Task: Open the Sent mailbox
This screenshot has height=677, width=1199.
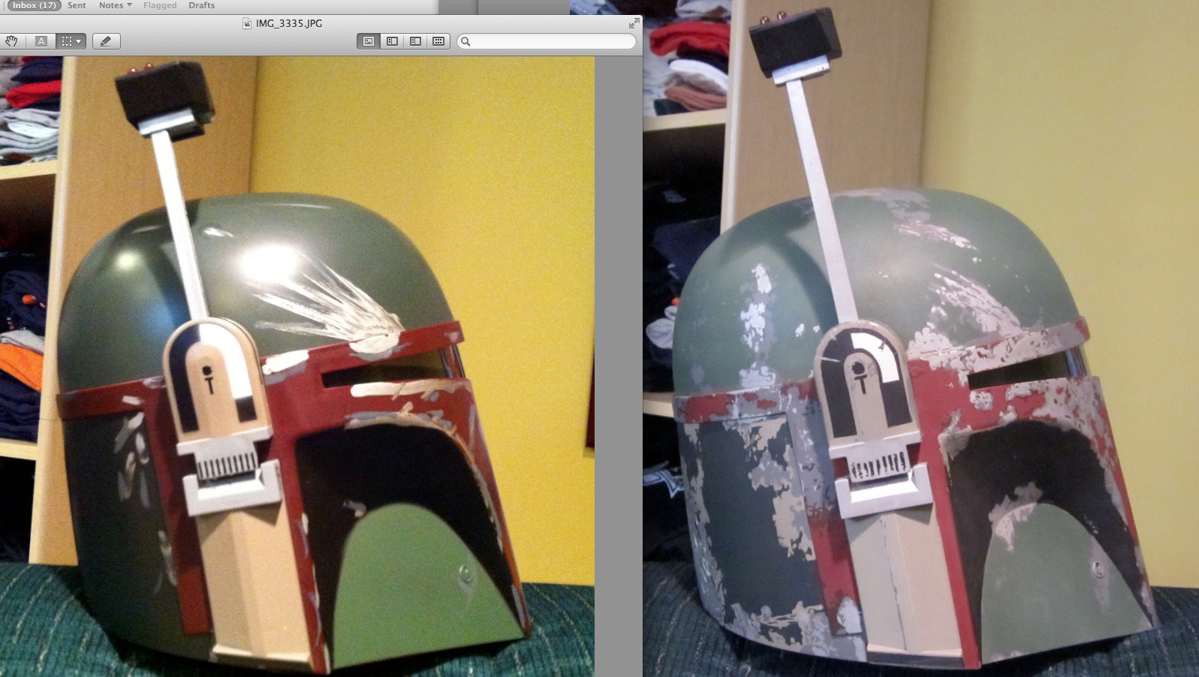Action: pyautogui.click(x=77, y=5)
